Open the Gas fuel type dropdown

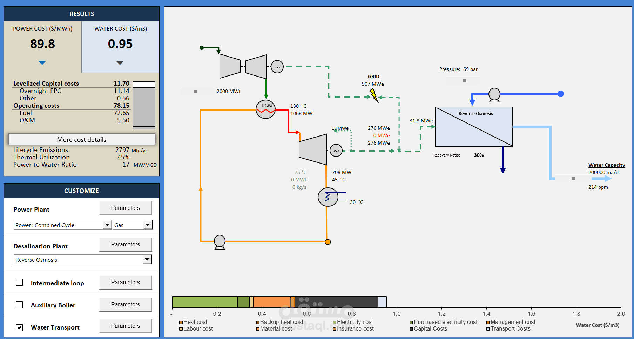pos(133,225)
